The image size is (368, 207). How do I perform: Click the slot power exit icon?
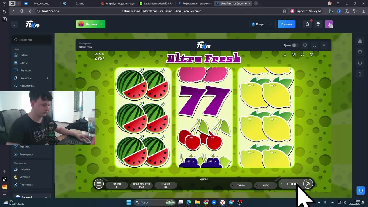311,54
